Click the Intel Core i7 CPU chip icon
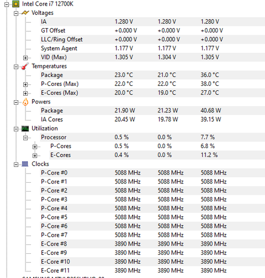The height and width of the screenshot is (278, 265). point(15,4)
